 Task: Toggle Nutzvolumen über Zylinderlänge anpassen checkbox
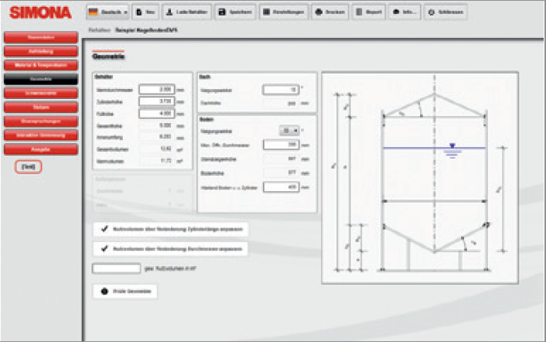(104, 229)
